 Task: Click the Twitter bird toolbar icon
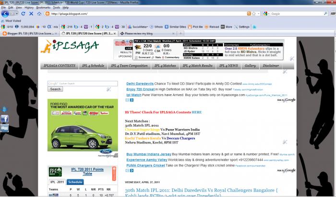tap(254, 27)
